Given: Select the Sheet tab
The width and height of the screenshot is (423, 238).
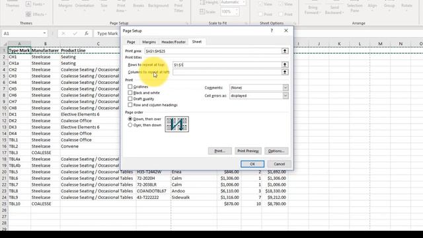Looking at the screenshot, I should point(197,42).
